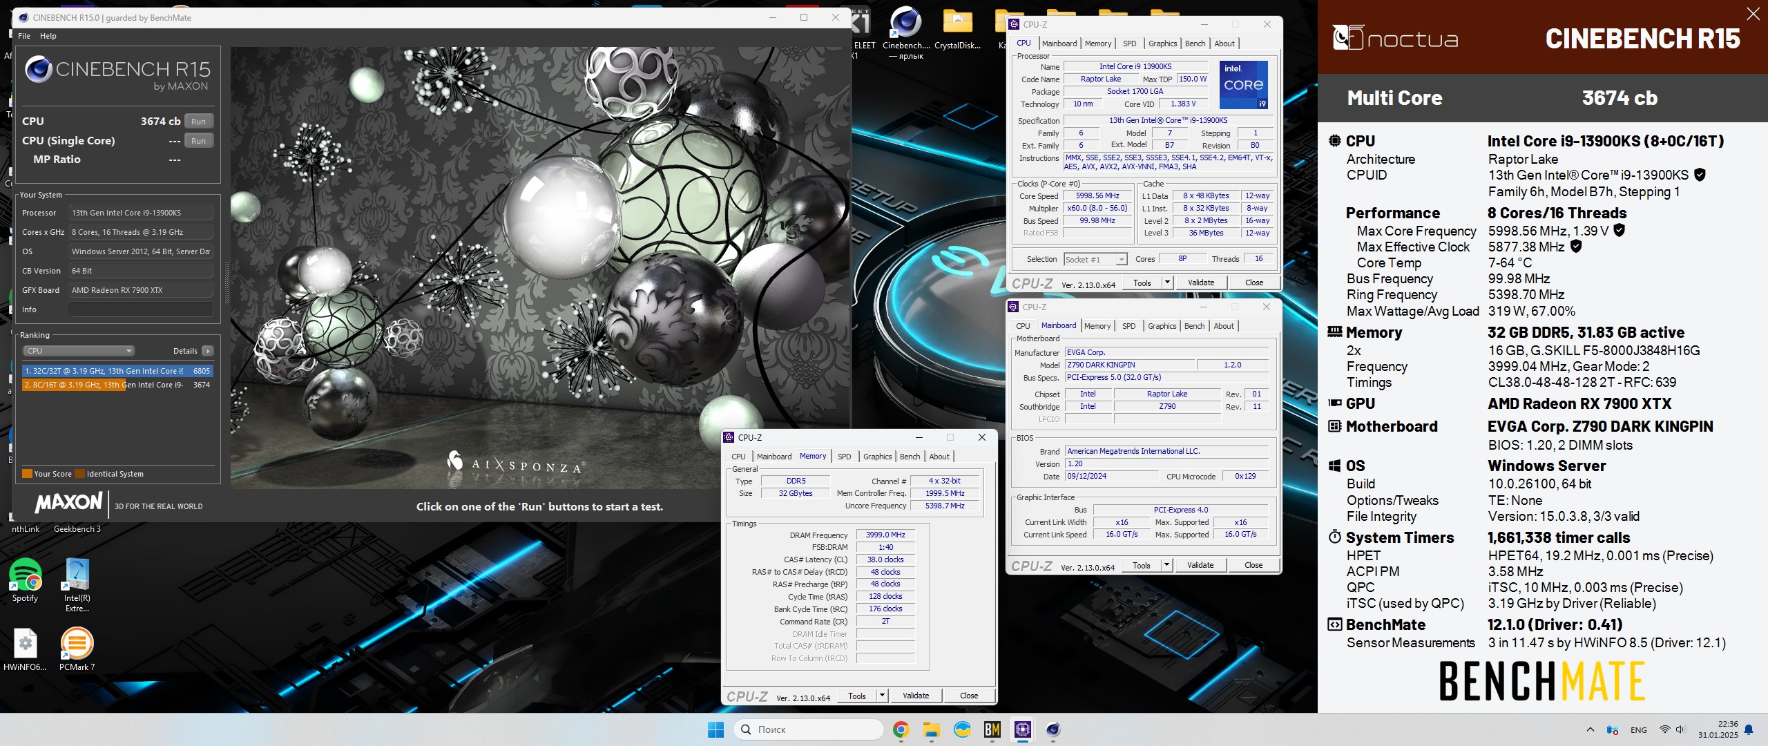Open Edge browser from taskbar
The width and height of the screenshot is (1768, 746).
click(x=961, y=729)
